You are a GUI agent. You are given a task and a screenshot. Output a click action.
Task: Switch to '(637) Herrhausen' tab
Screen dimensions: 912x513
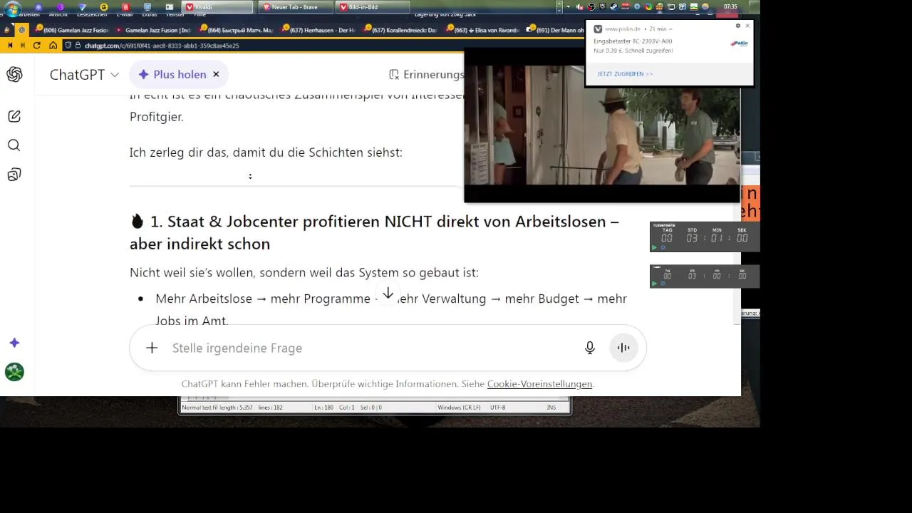[x=318, y=30]
